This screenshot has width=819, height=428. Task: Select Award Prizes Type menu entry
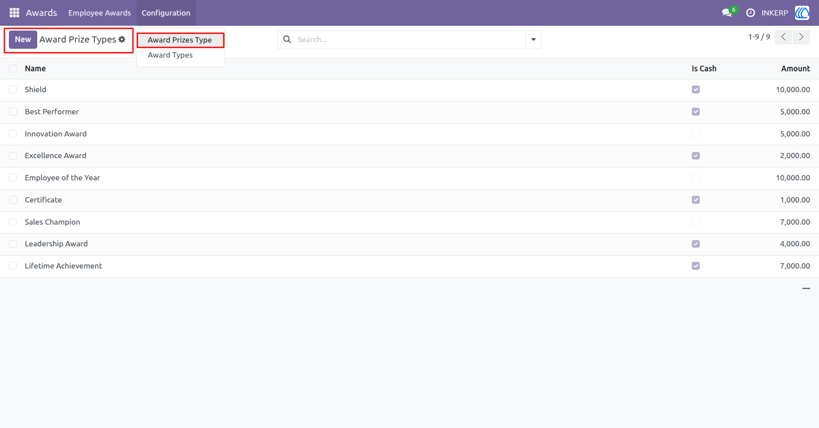(x=180, y=40)
